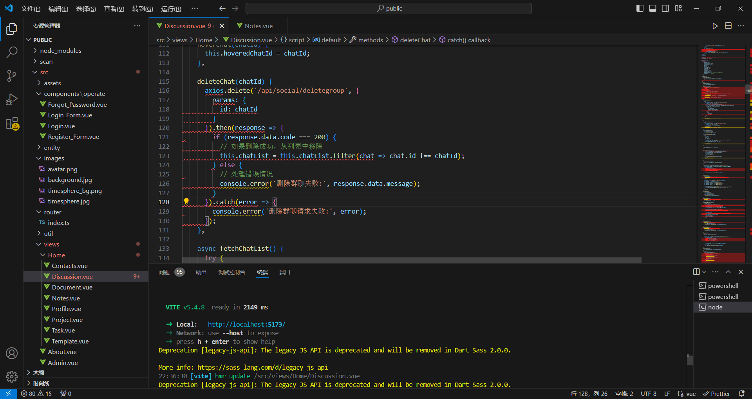The image size is (752, 399).
Task: Toggle the bottom panel layout button
Action: [653, 8]
